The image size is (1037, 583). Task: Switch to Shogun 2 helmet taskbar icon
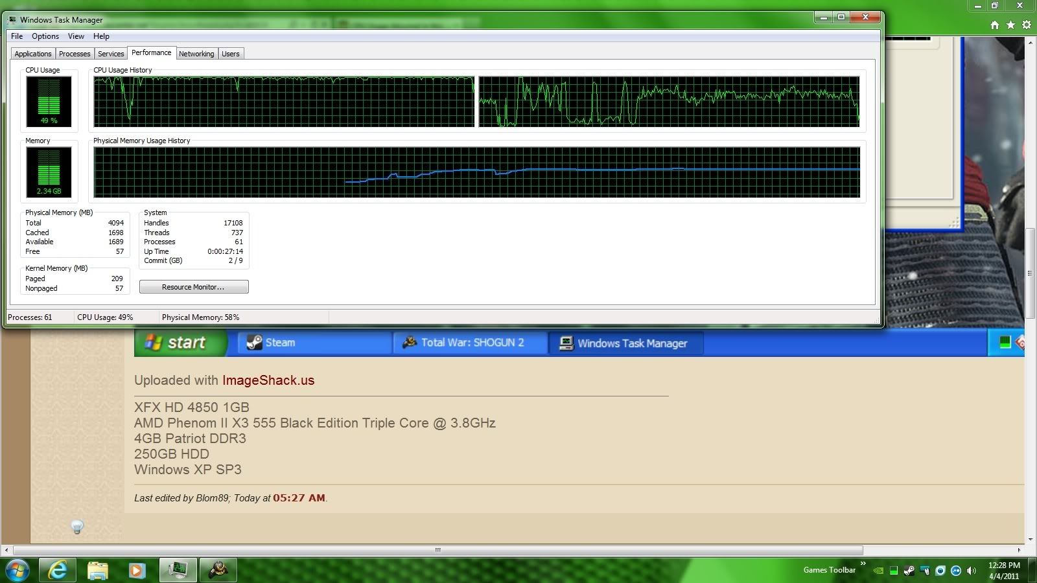(x=217, y=571)
